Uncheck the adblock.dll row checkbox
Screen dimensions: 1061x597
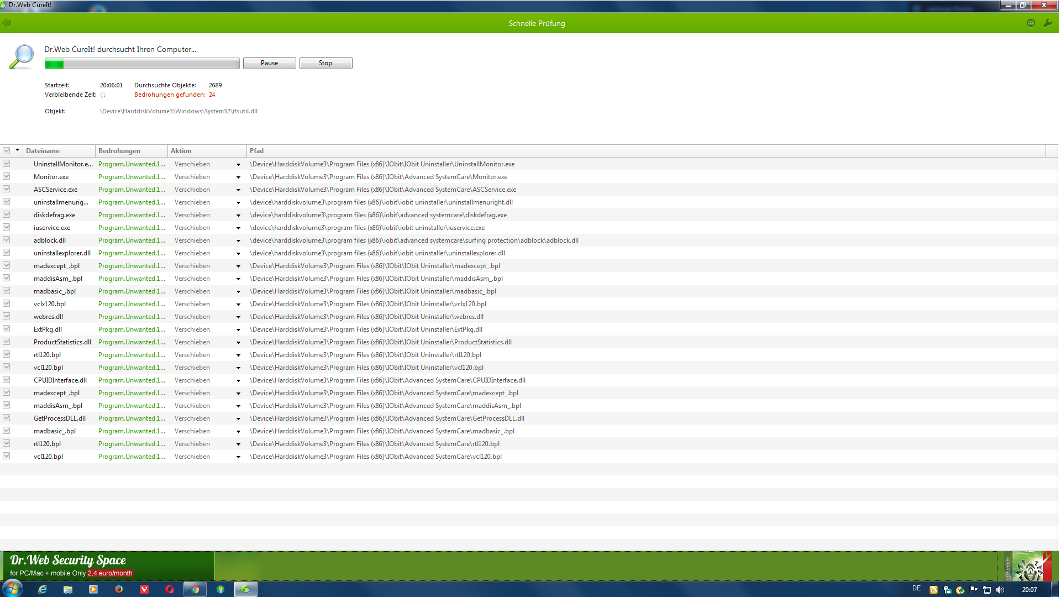(x=7, y=240)
